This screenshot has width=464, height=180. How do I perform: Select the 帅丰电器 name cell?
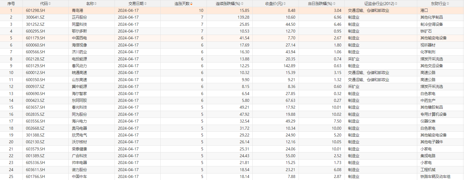91,163
